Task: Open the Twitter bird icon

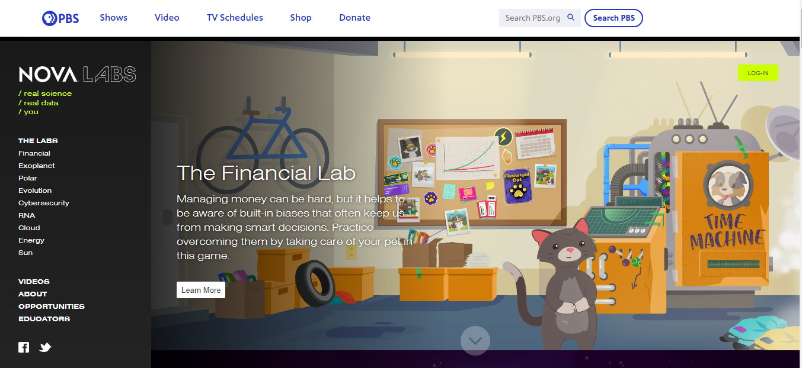Action: coord(45,347)
